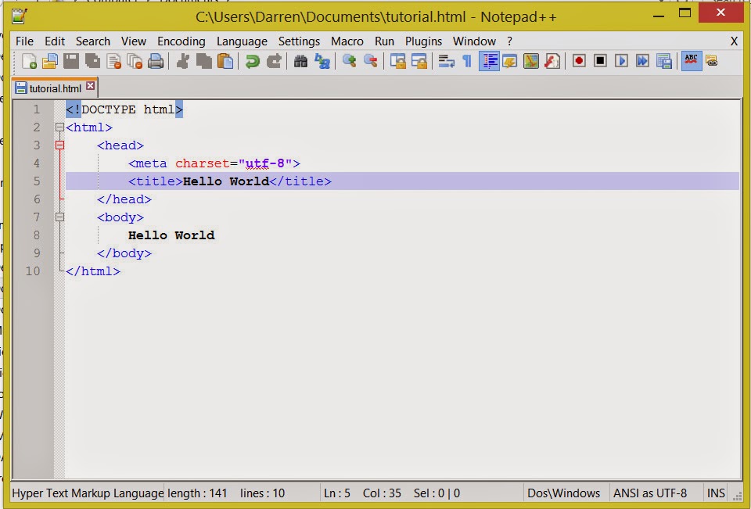Click Hyper Text Markup Language in status bar
Image resolution: width=751 pixels, height=509 pixels.
[x=88, y=493]
